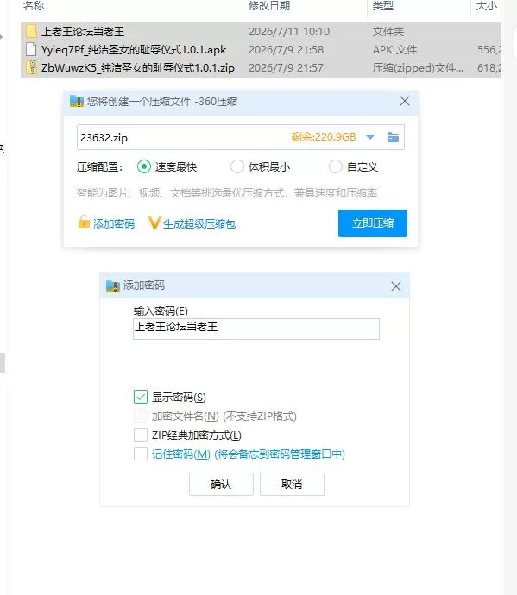
Task: Click the APK file icon in the list
Action: [x=31, y=49]
